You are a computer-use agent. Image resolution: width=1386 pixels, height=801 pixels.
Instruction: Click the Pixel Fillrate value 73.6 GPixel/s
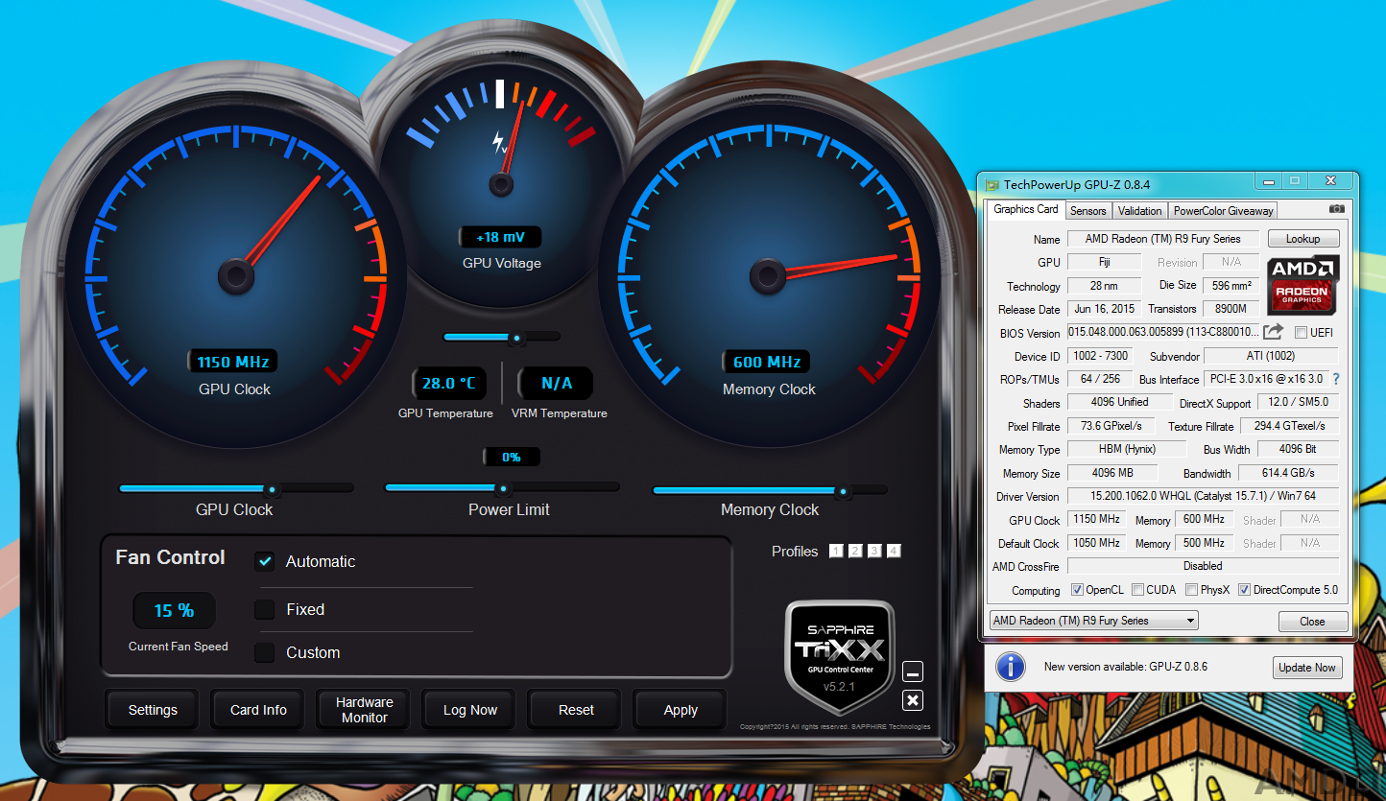tap(1111, 426)
